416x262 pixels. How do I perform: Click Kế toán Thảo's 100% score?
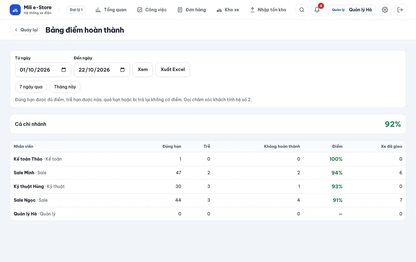pos(336,159)
